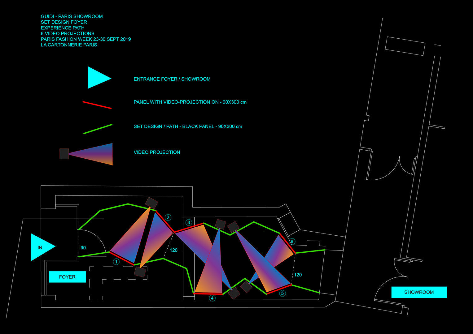Select circled number 1 panel marker
The height and width of the screenshot is (334, 473).
tap(116, 262)
